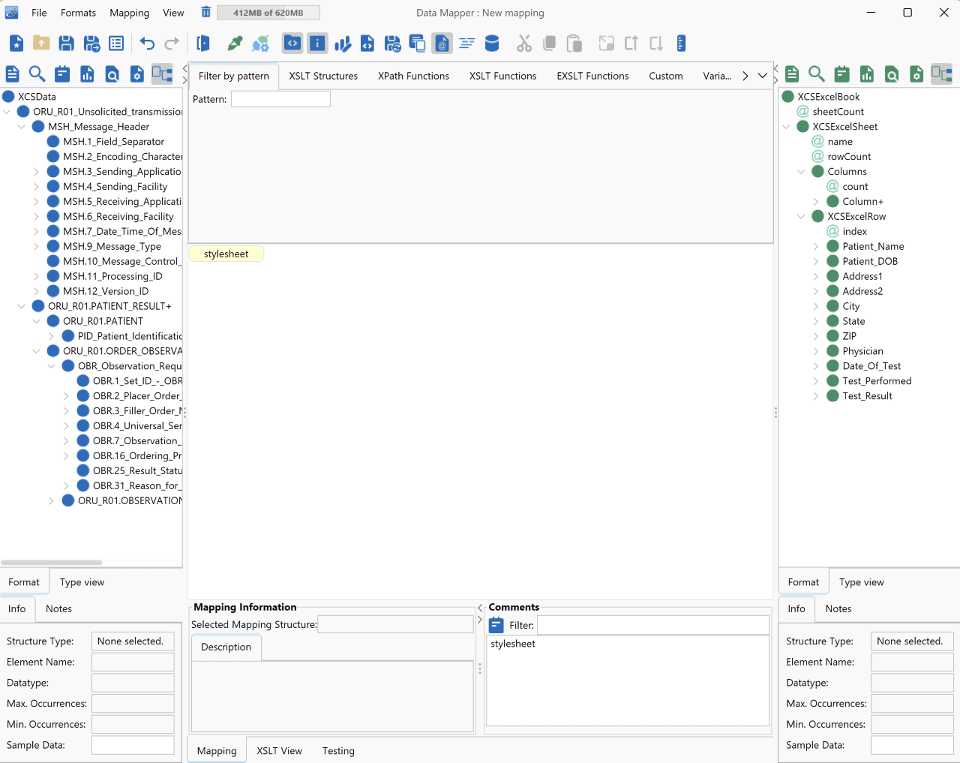Open the XPath Functions tab
Screen dimensions: 960x763
[413, 76]
